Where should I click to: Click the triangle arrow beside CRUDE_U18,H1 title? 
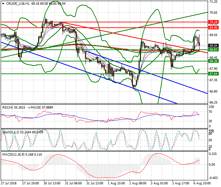click(x=3, y=4)
